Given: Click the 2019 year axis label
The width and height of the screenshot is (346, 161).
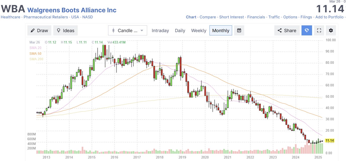Looking at the screenshot, I should [182, 157].
